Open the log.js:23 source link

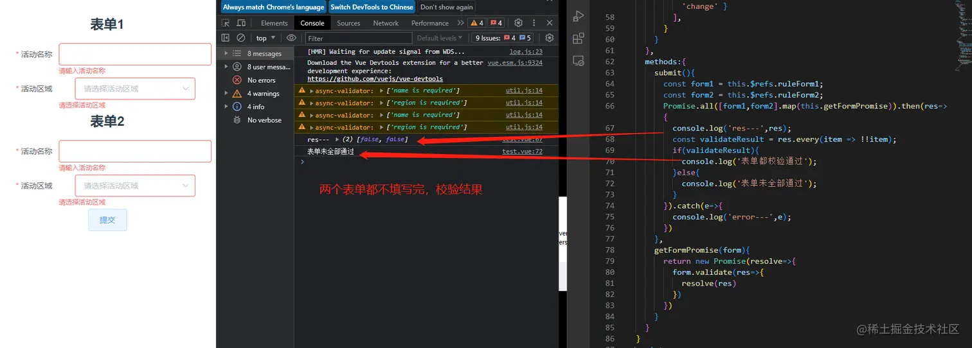point(526,52)
